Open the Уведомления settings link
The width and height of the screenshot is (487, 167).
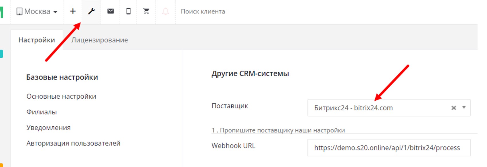tap(48, 128)
